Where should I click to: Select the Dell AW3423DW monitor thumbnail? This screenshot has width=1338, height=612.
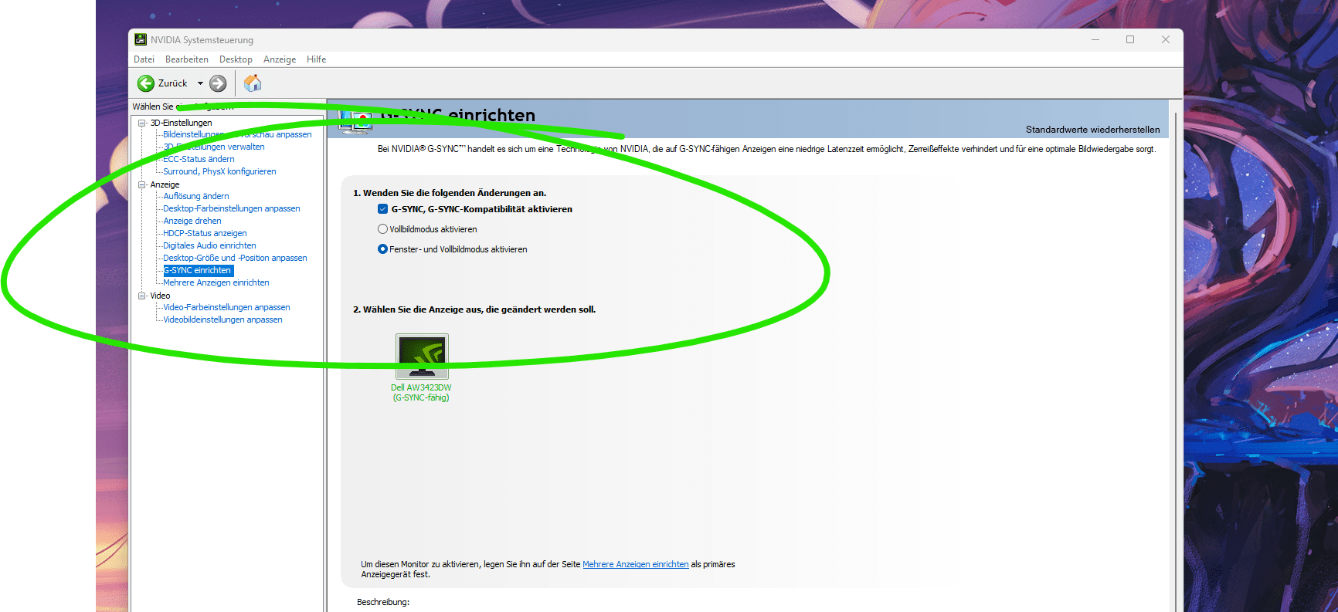coord(422,357)
